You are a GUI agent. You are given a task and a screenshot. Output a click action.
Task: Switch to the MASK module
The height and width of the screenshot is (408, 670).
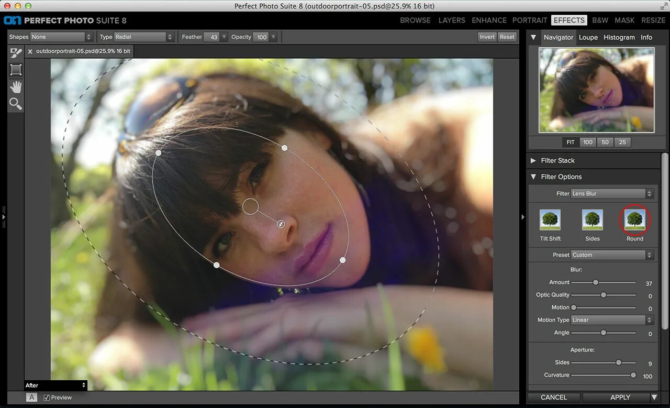624,20
